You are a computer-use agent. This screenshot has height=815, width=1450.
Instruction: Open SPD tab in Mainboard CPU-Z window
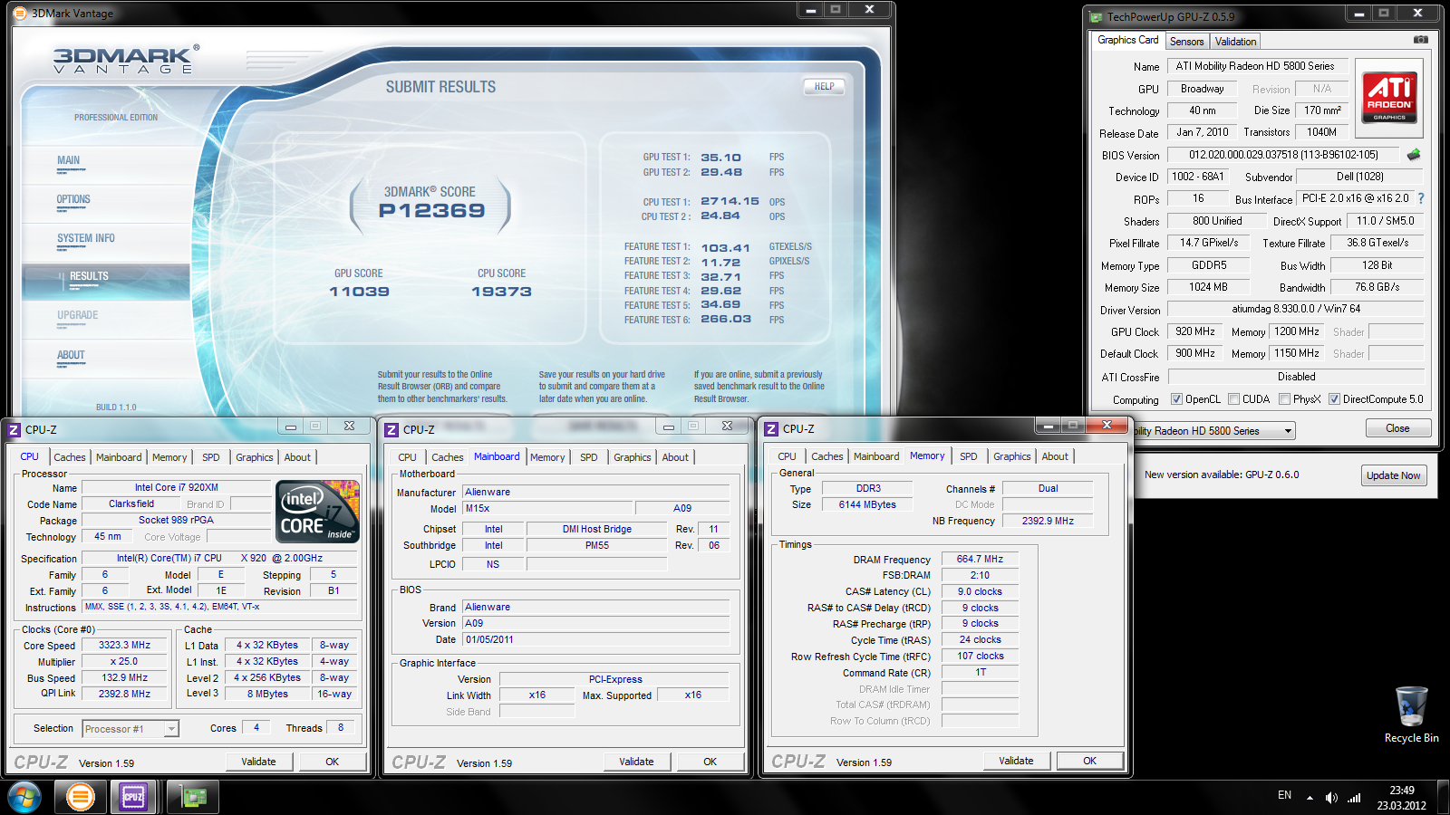tap(588, 457)
